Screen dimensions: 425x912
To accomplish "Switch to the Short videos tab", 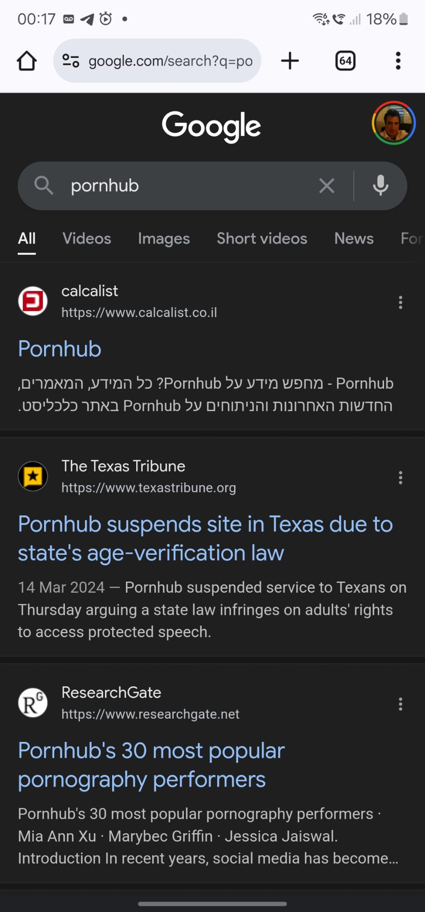I will 262,239.
